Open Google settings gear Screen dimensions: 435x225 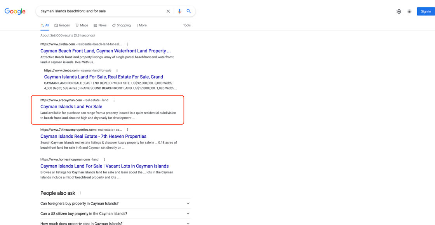pyautogui.click(x=398, y=11)
